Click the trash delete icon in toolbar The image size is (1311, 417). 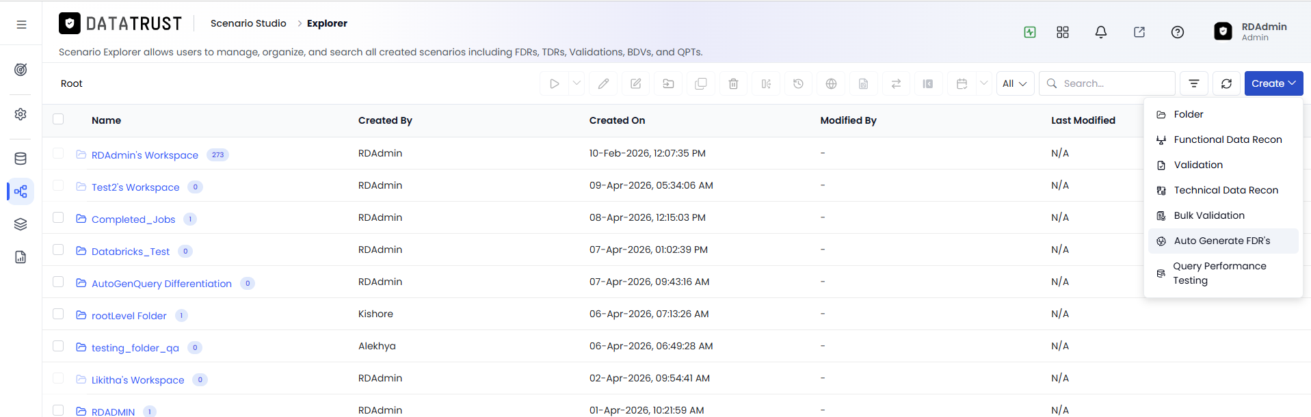coord(733,83)
